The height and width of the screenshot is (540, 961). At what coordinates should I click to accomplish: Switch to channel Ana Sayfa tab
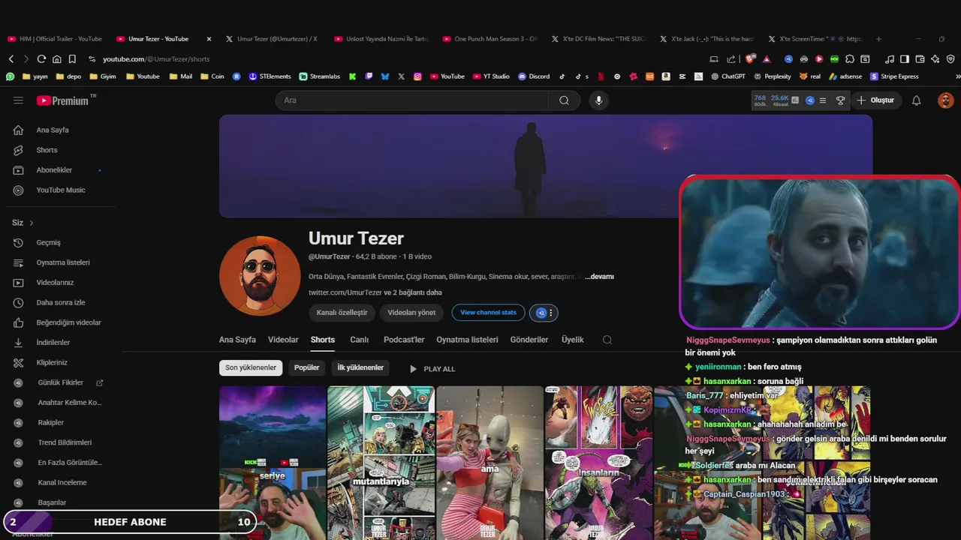237,340
